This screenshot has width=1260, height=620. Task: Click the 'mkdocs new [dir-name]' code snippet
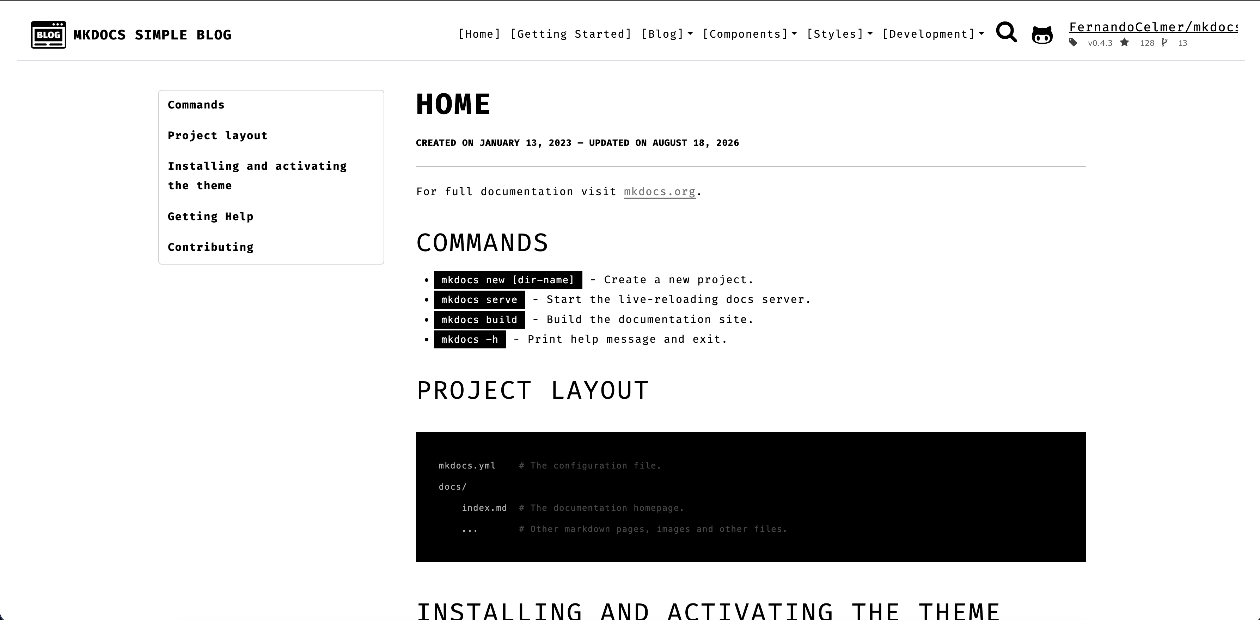pos(508,280)
